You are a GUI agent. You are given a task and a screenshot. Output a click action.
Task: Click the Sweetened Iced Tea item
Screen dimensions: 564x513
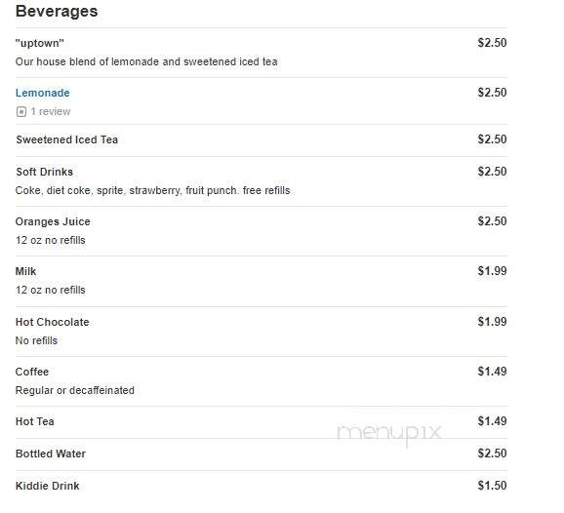pyautogui.click(x=67, y=139)
